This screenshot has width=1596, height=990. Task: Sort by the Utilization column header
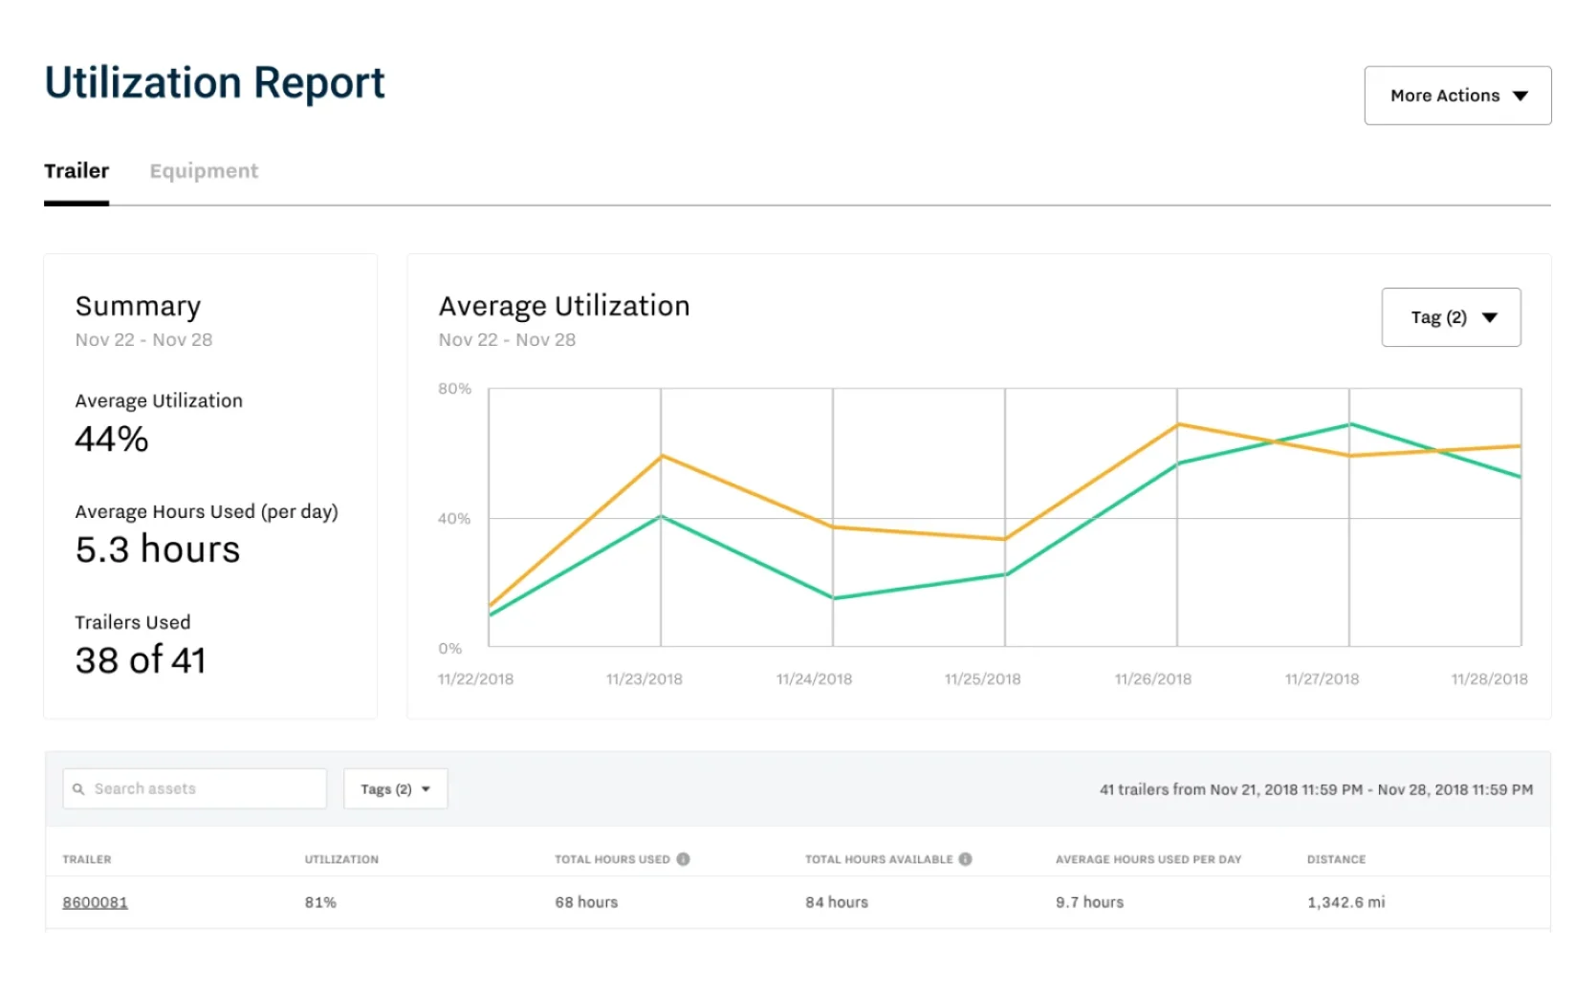(341, 859)
